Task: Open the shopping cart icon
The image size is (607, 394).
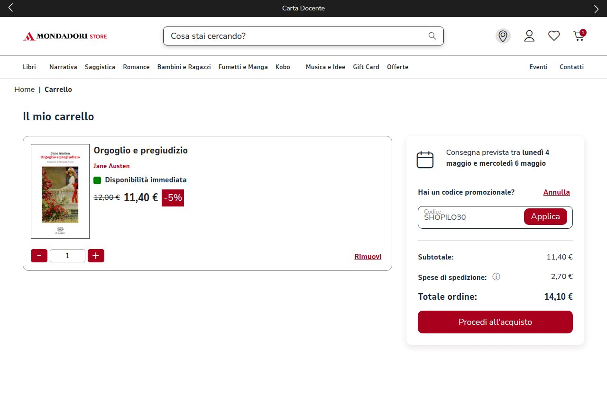Action: (x=579, y=36)
